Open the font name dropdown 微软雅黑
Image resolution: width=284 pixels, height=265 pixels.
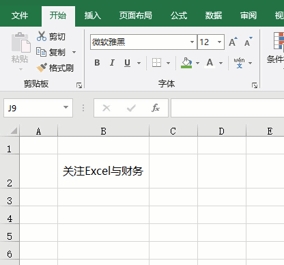(192, 42)
